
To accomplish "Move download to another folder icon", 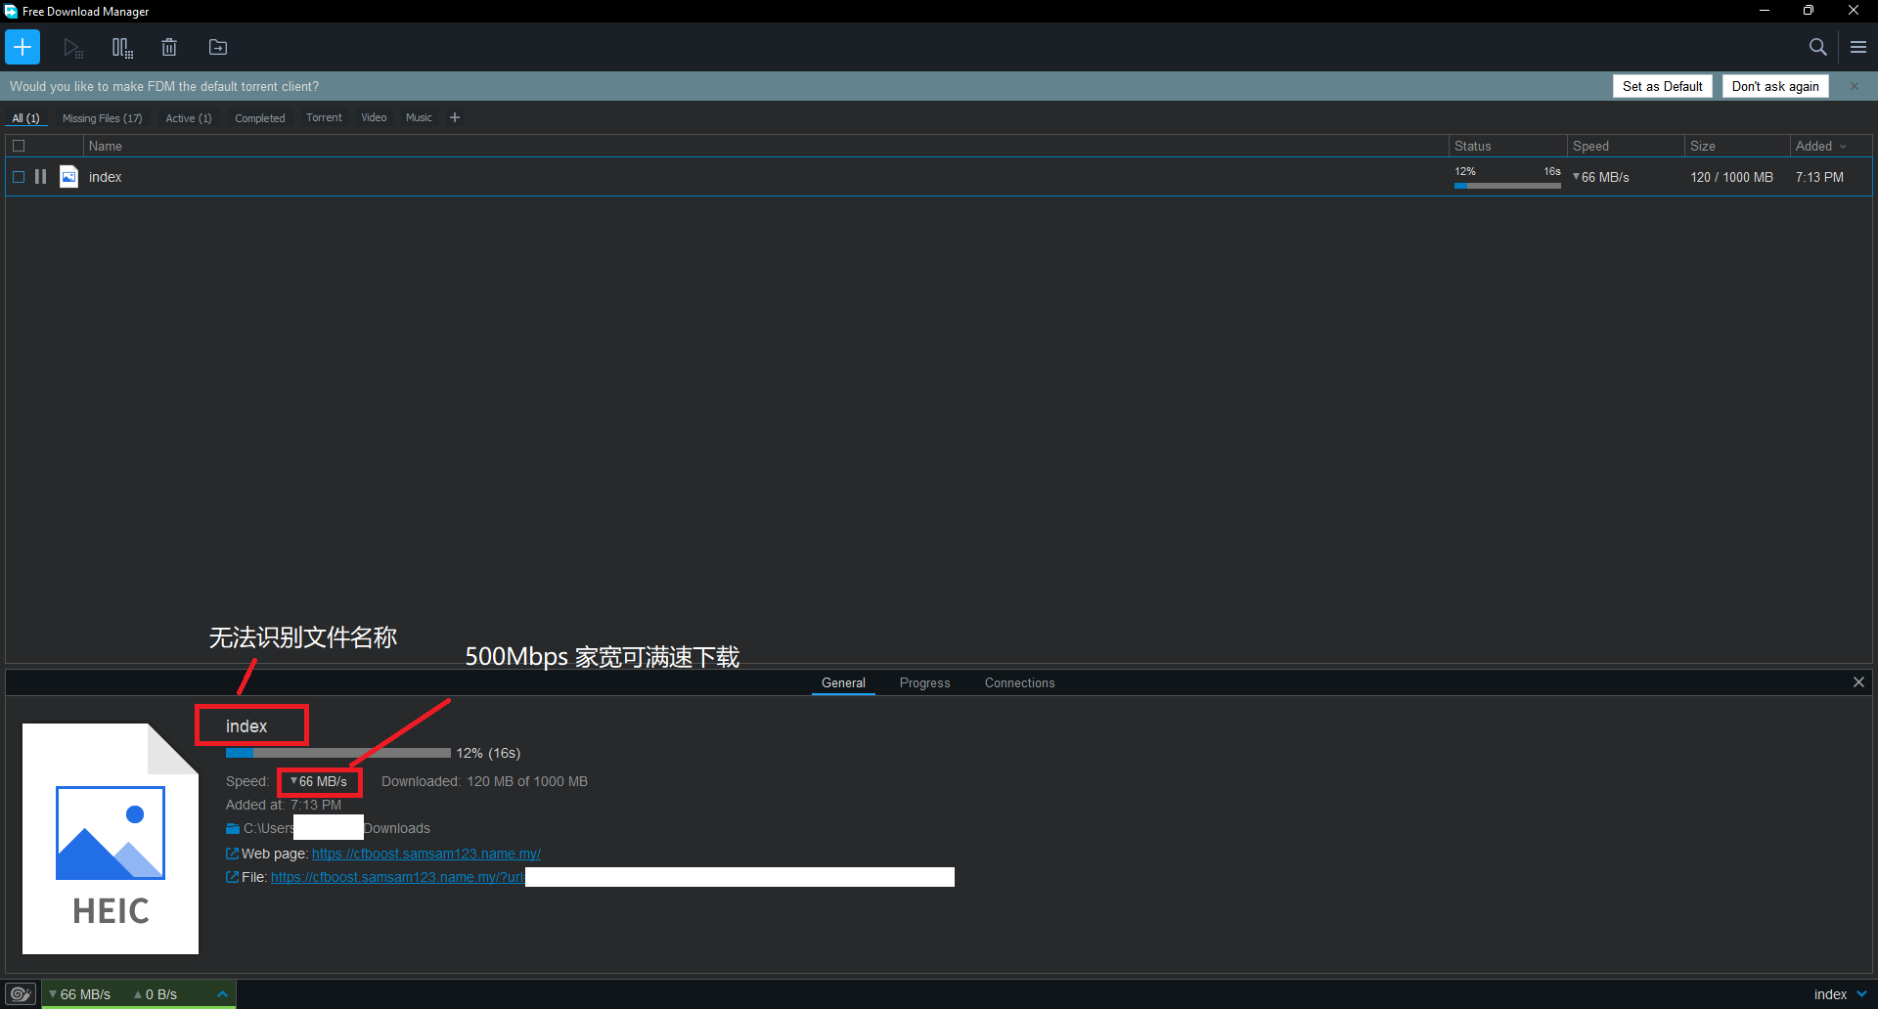I will [218, 47].
